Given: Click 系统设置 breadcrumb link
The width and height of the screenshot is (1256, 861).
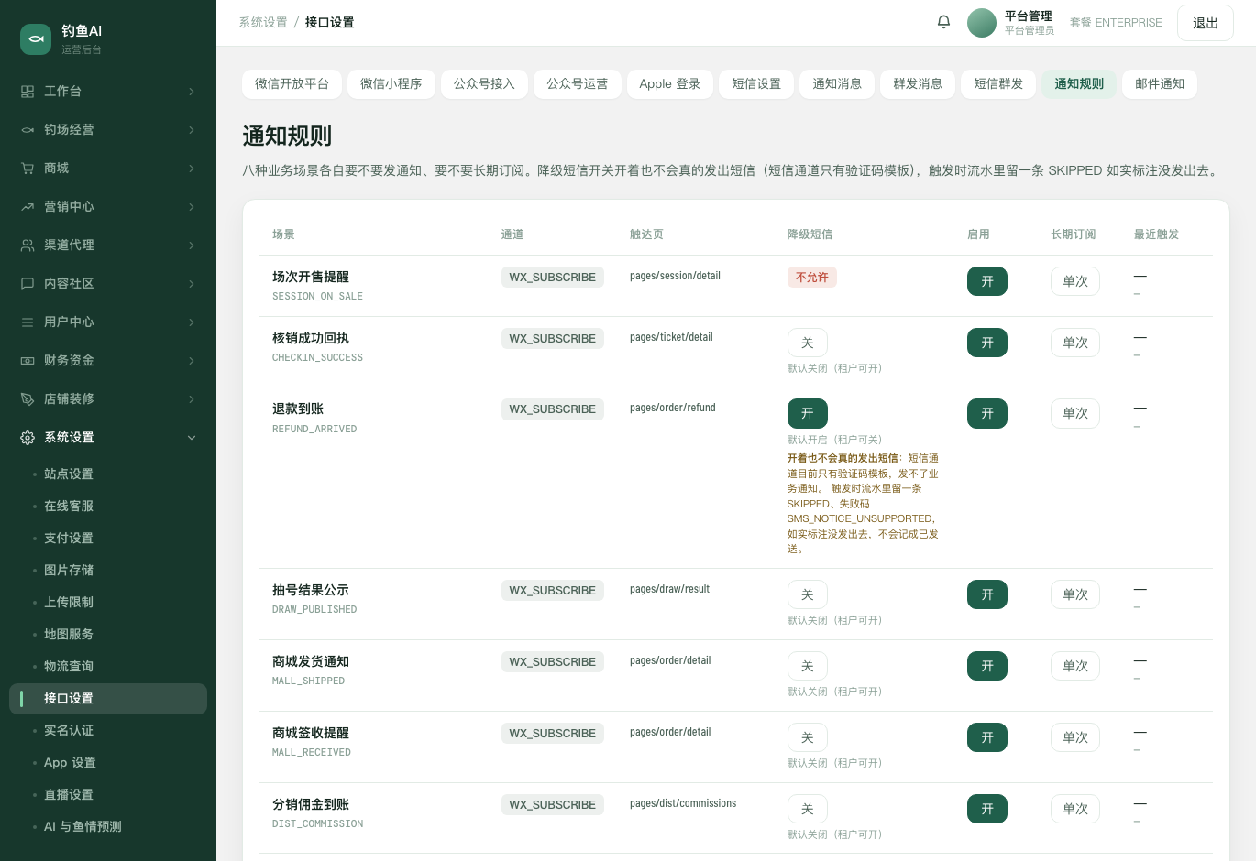Looking at the screenshot, I should pyautogui.click(x=263, y=22).
